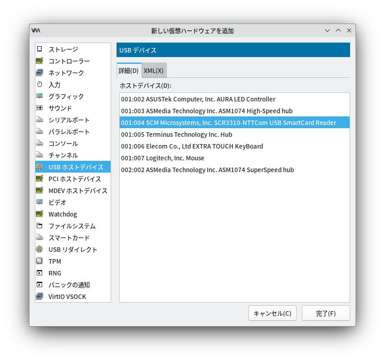Choose the MDEV ホストデバイス card icon
Image resolution: width=385 pixels, height=361 pixels.
39,190
